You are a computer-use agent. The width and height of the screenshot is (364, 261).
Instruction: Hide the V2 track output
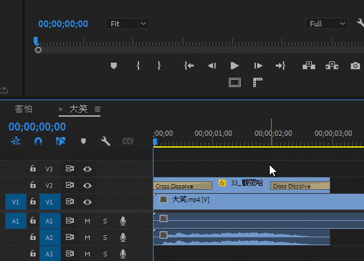[87, 186]
